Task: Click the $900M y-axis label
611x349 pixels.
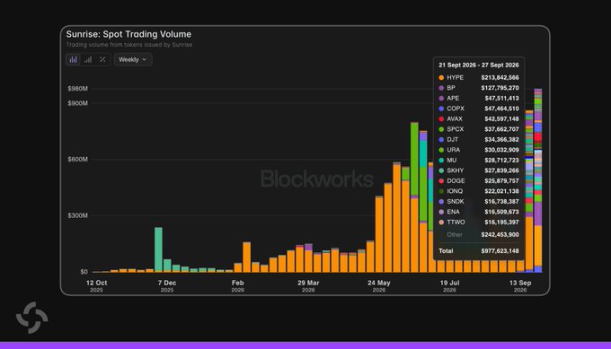Action: coord(77,103)
